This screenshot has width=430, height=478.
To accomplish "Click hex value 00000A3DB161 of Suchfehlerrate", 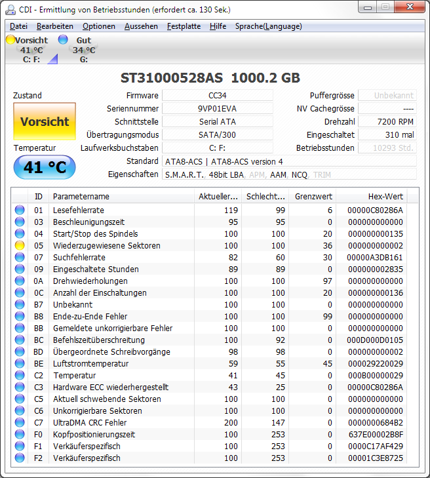I will [375, 257].
